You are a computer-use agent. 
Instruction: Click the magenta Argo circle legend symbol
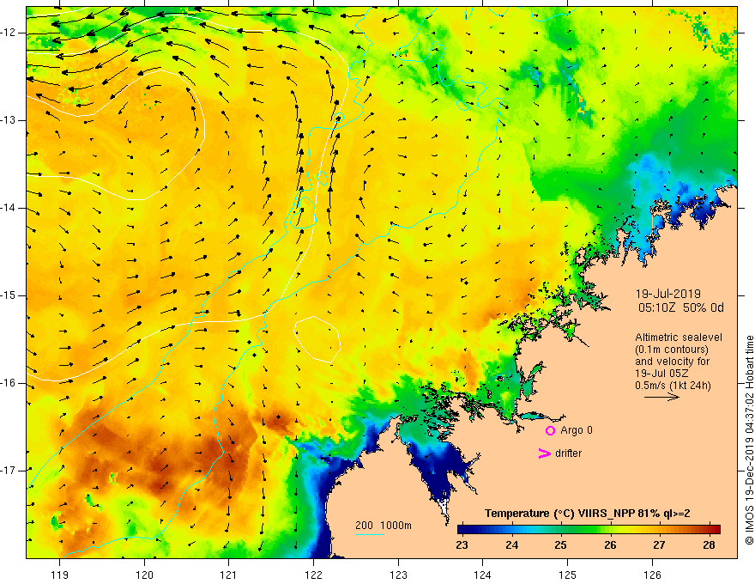coord(550,430)
